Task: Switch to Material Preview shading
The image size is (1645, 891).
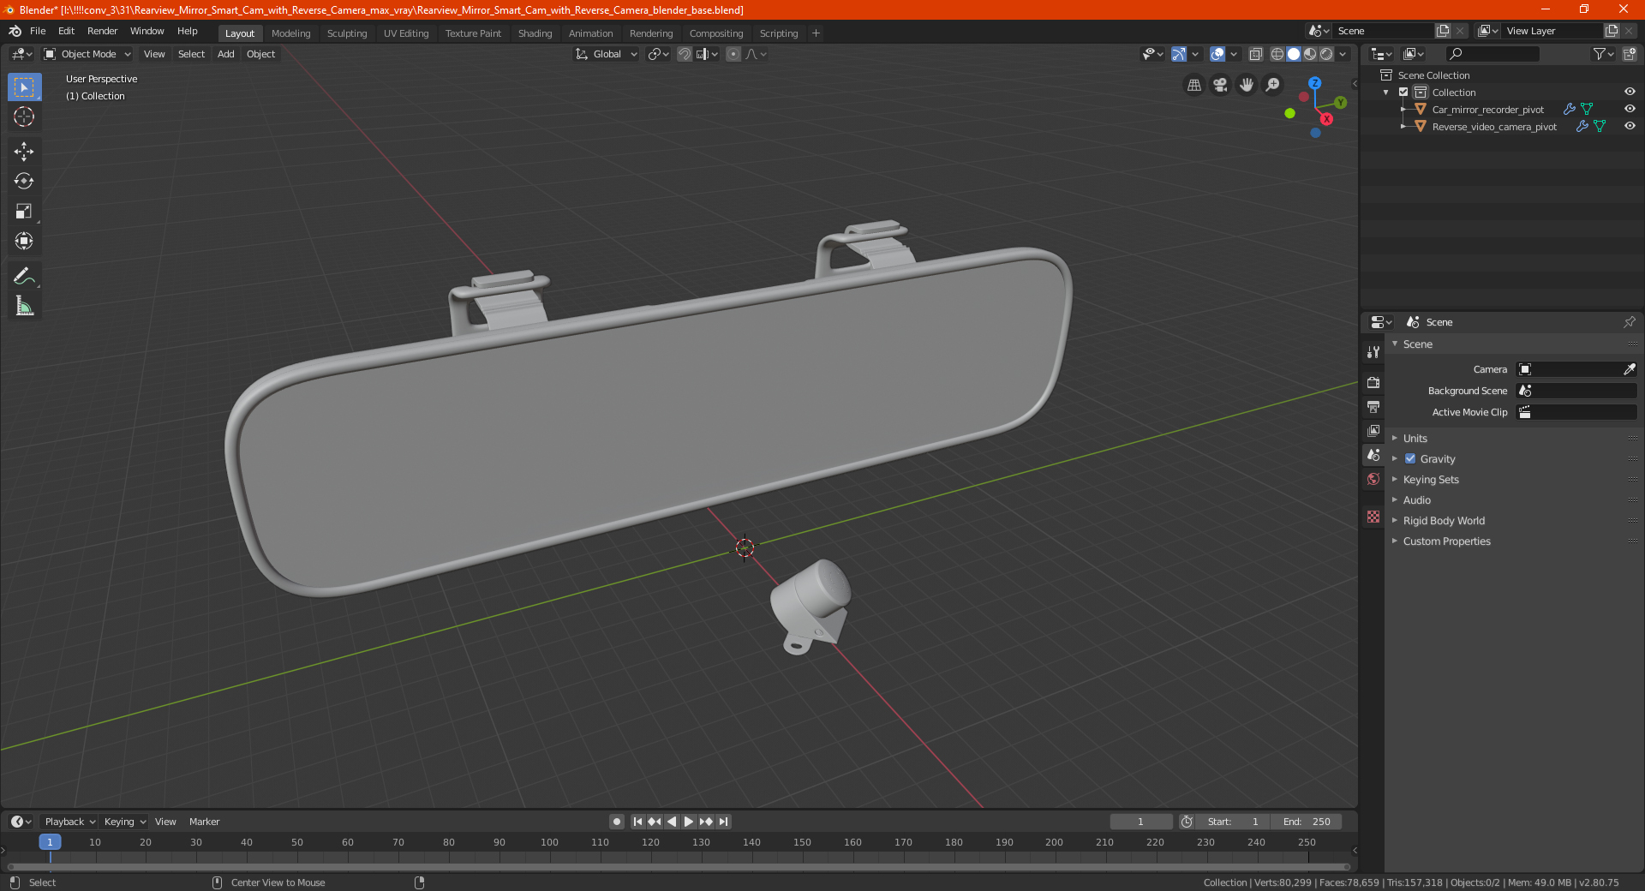Action: pyautogui.click(x=1310, y=54)
